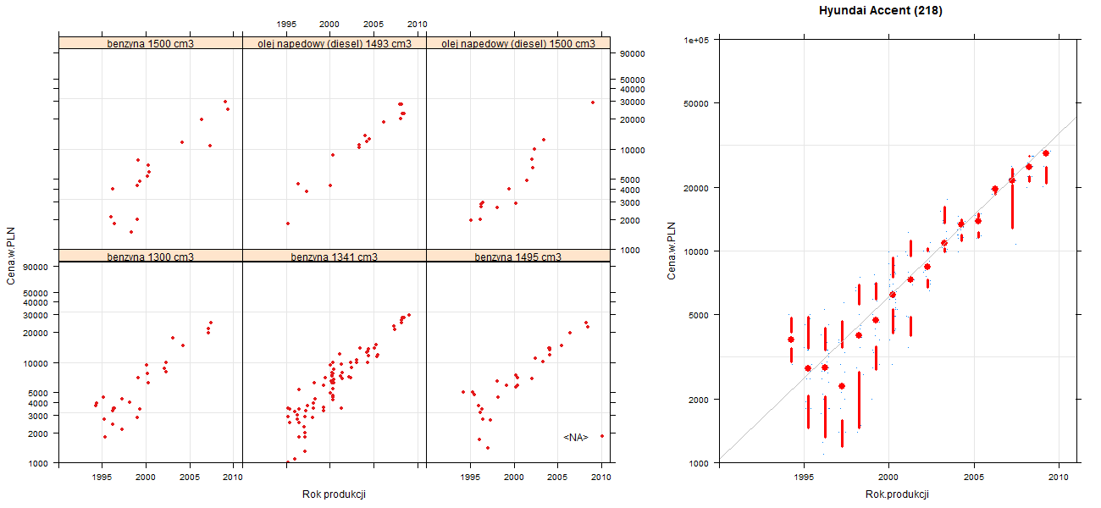
Task: Click '1995' on Hyundai Accent plot's x-axis
Action: [803, 478]
